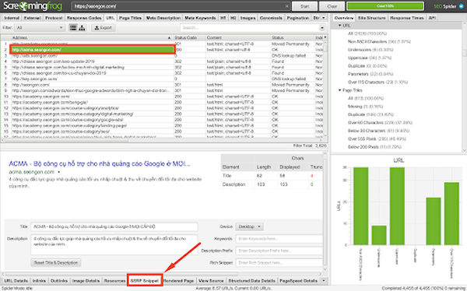Collapse the URL tree section
This screenshot has height=291, width=467.
[339, 26]
